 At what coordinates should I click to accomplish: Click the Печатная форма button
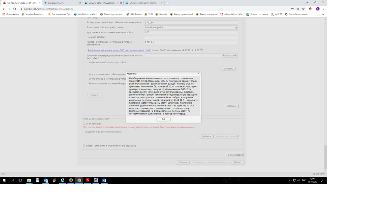pos(234,155)
